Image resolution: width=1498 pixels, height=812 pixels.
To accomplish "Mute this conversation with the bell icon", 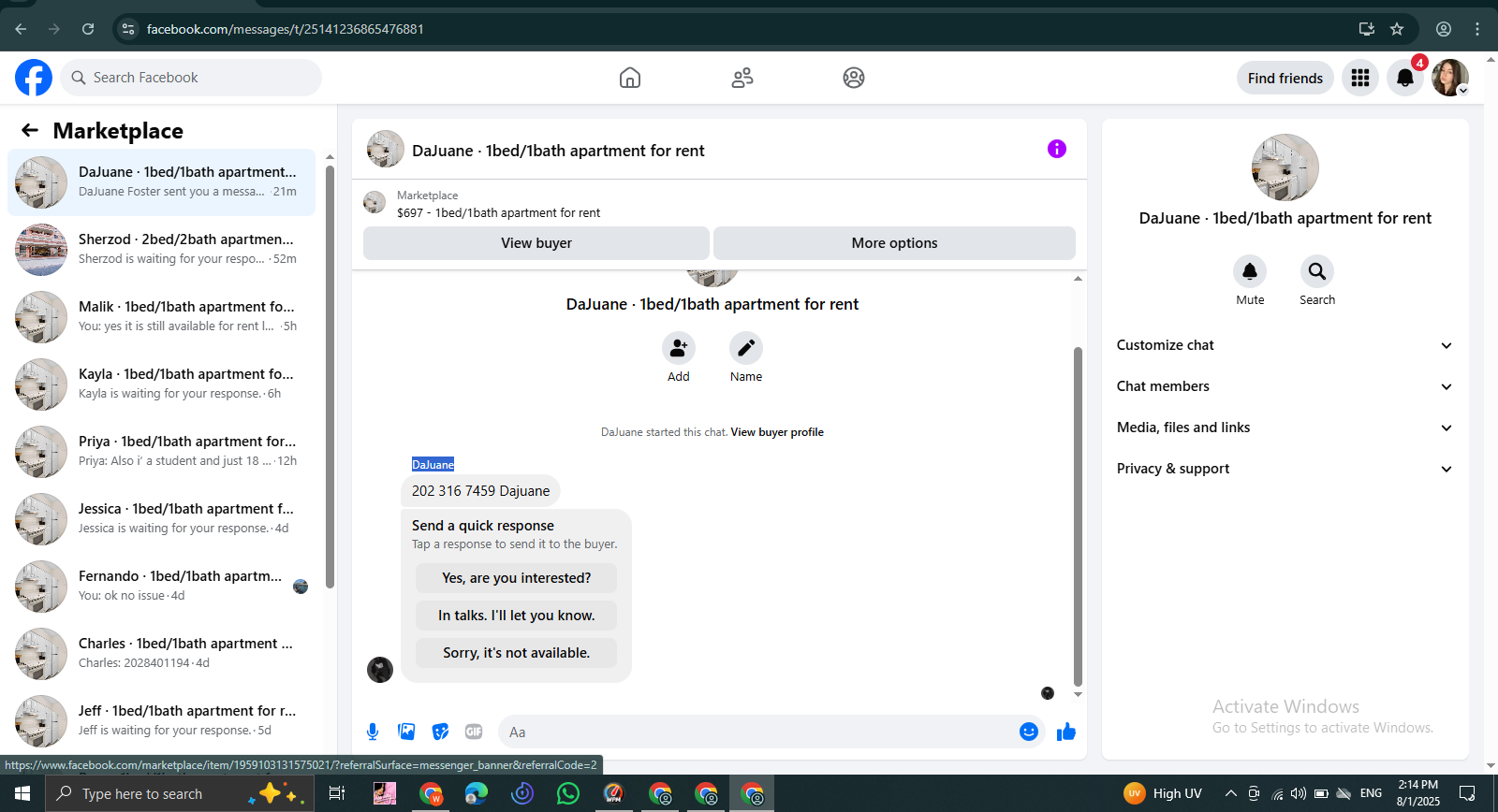I will [1250, 271].
